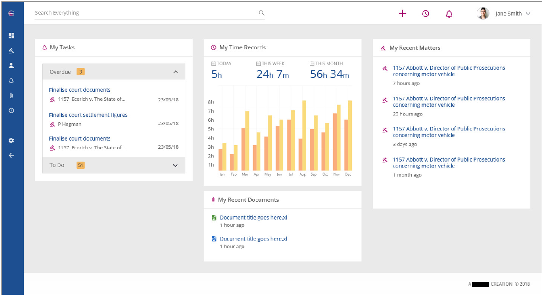
Task: Open settings gear icon in sidebar
Action: point(11,141)
